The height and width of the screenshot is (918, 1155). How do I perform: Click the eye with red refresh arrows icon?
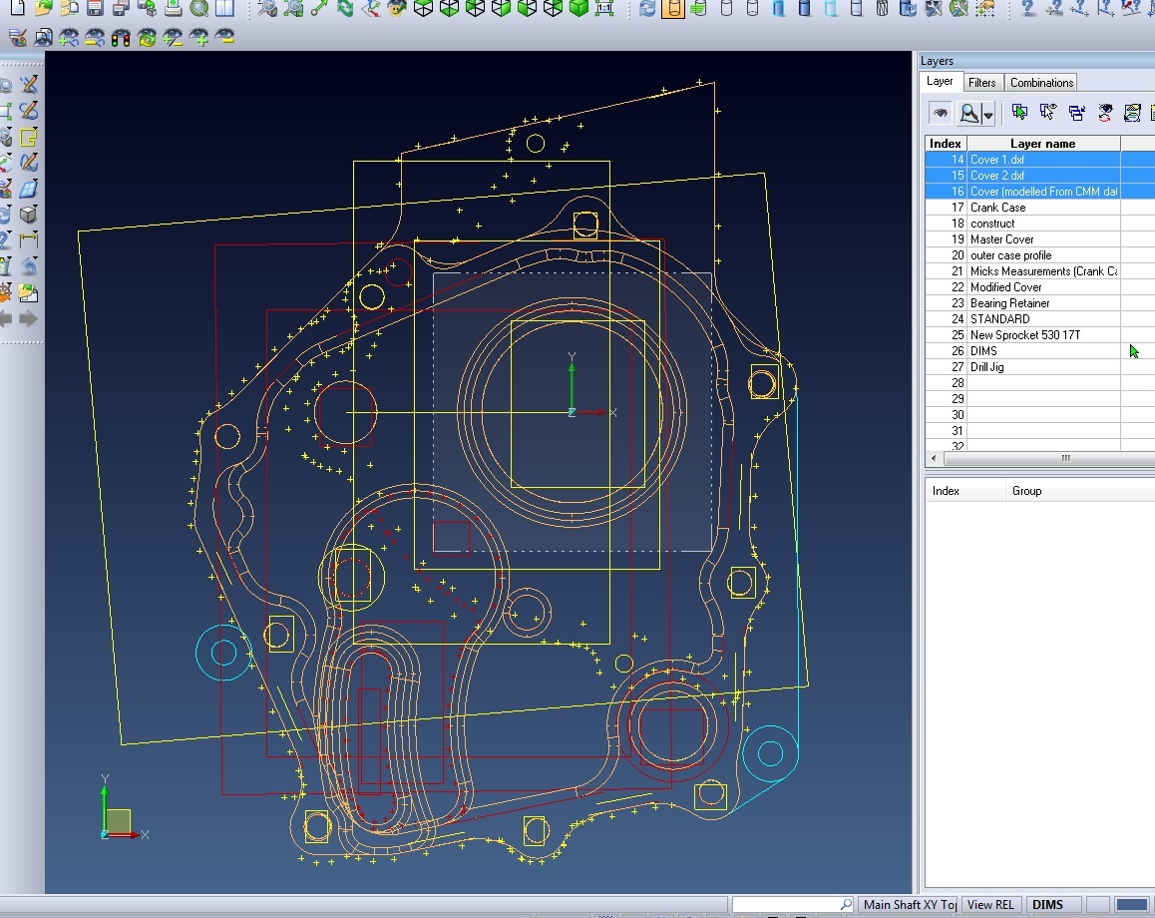[1105, 113]
